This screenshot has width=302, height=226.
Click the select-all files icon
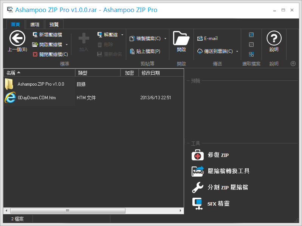[x=251, y=35]
